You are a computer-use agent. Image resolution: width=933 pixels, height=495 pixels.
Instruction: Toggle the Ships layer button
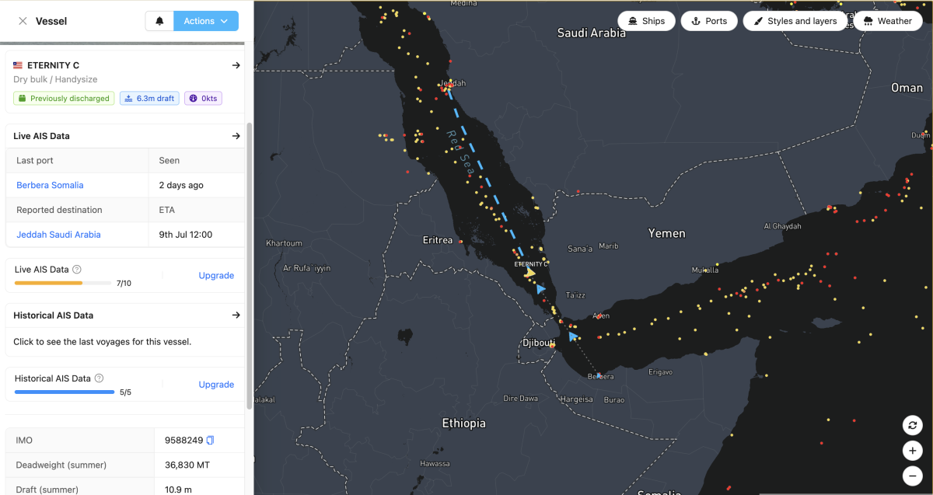[x=646, y=21]
